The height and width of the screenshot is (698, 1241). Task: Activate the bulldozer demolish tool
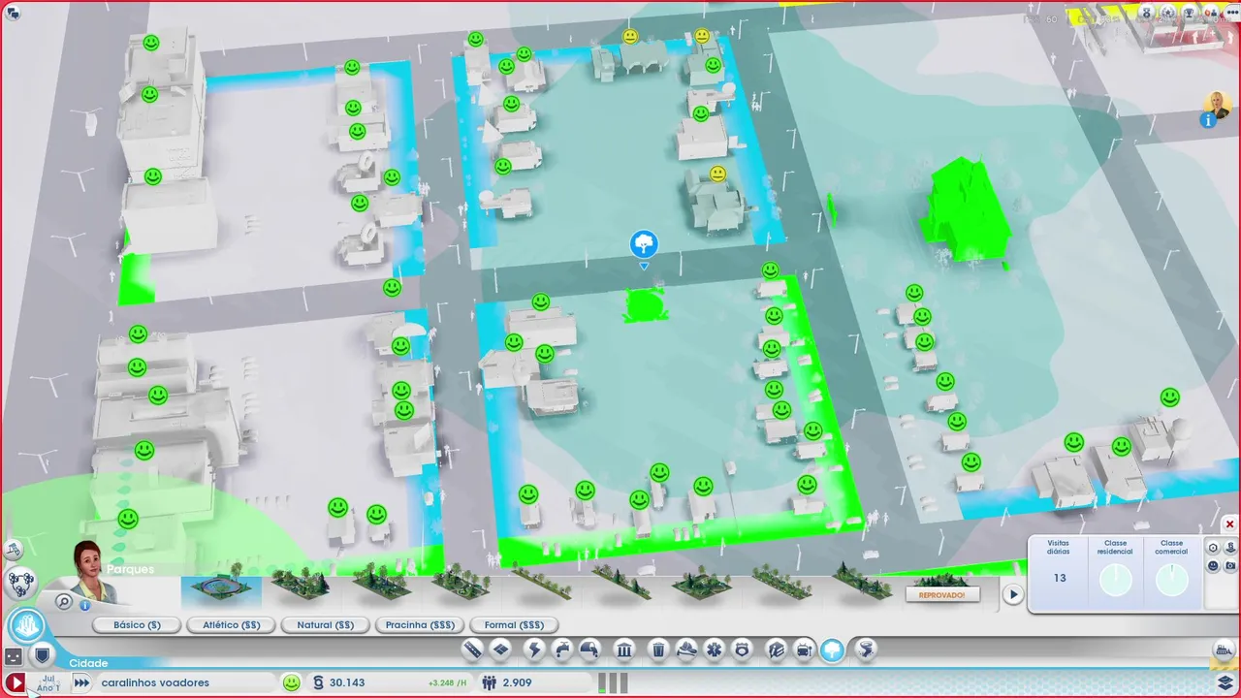[1224, 651]
